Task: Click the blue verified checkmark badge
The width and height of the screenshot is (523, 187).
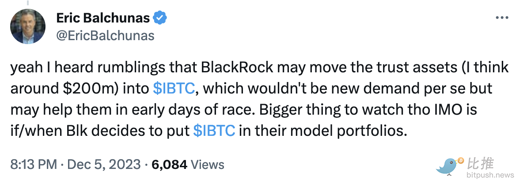Action: tap(160, 18)
